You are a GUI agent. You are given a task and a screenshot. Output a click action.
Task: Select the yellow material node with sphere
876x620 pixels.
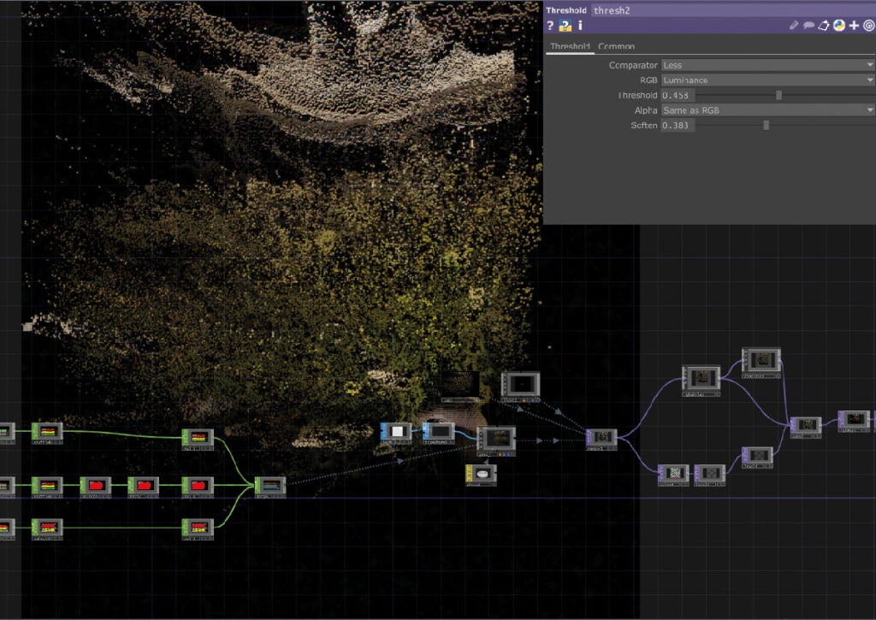tap(482, 474)
